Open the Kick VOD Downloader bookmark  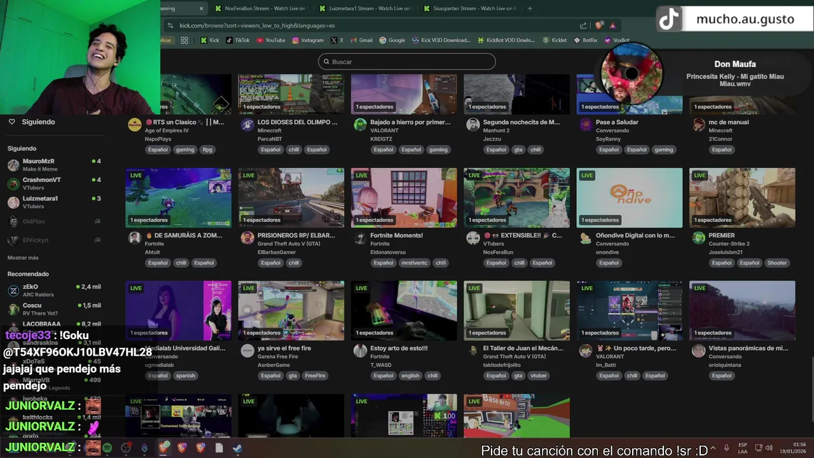441,40
